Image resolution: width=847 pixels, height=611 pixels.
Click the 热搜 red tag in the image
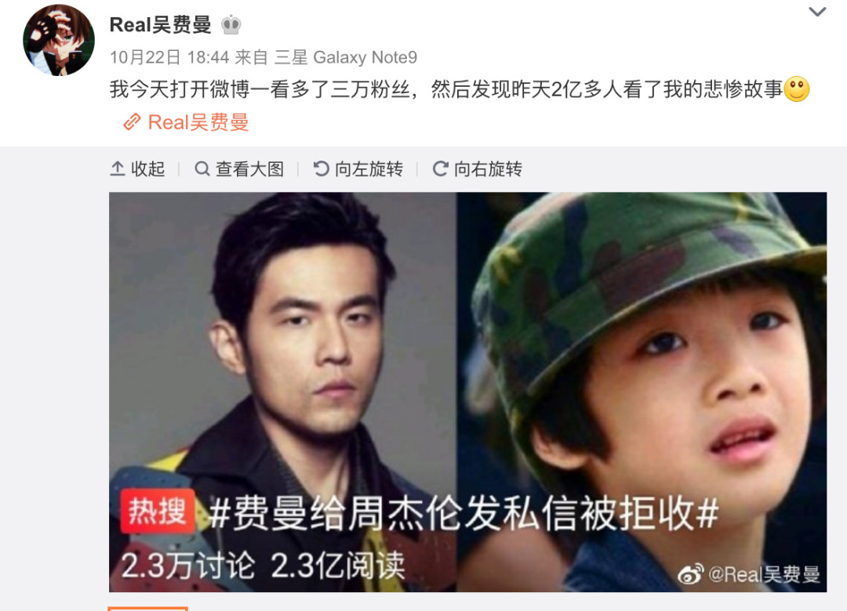click(x=157, y=512)
